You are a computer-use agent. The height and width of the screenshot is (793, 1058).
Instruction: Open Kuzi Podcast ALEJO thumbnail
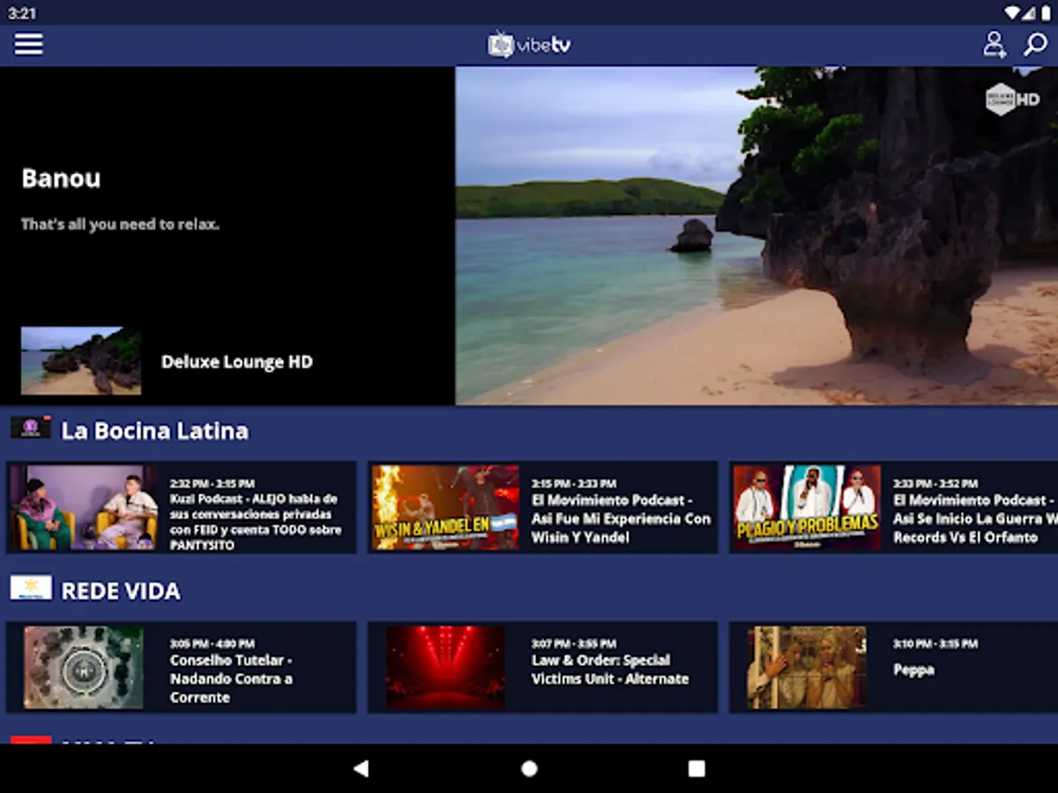click(84, 508)
